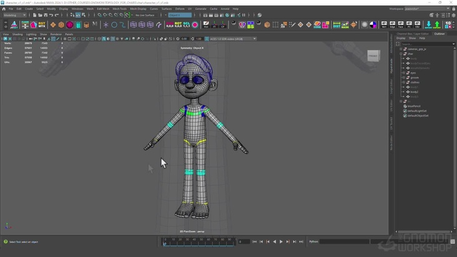The height and width of the screenshot is (257, 457).
Task: Click the green EXPORT arrow shelf icon
Action: pyautogui.click(x=437, y=25)
